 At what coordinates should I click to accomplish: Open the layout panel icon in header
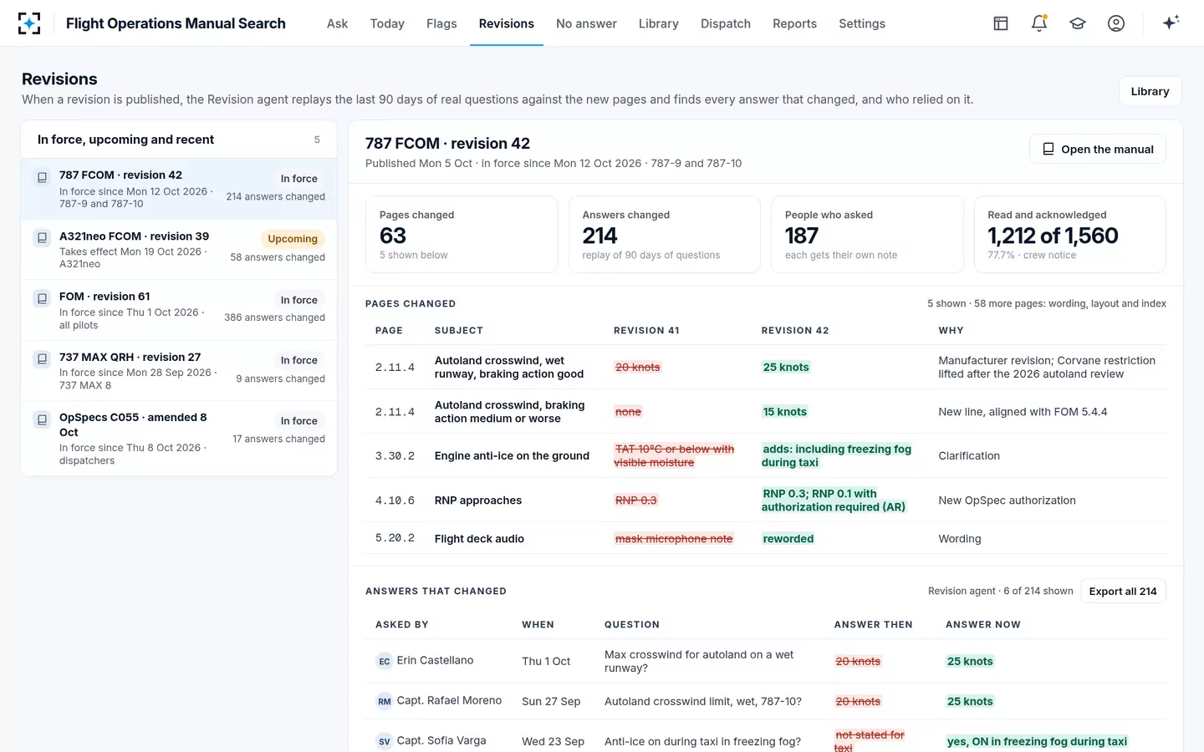1001,23
